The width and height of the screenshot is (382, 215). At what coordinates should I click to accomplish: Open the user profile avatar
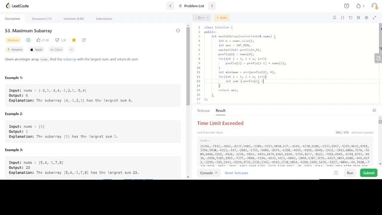[374, 6]
